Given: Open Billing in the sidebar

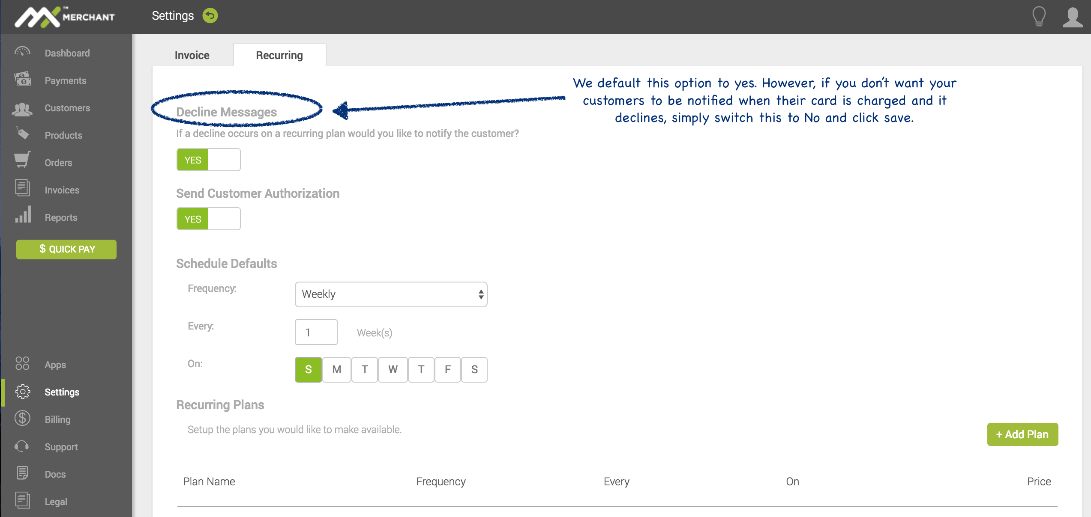Looking at the screenshot, I should (x=57, y=419).
